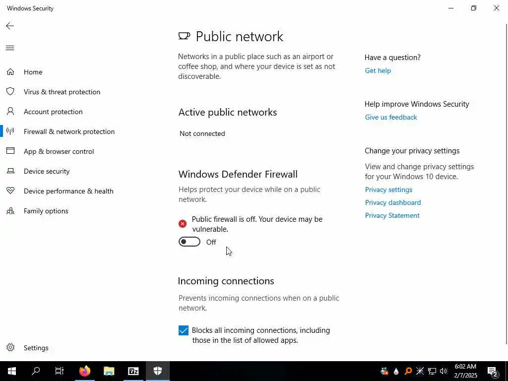
Task: Click the 'Public firewall is off' warning text
Action: (257, 224)
